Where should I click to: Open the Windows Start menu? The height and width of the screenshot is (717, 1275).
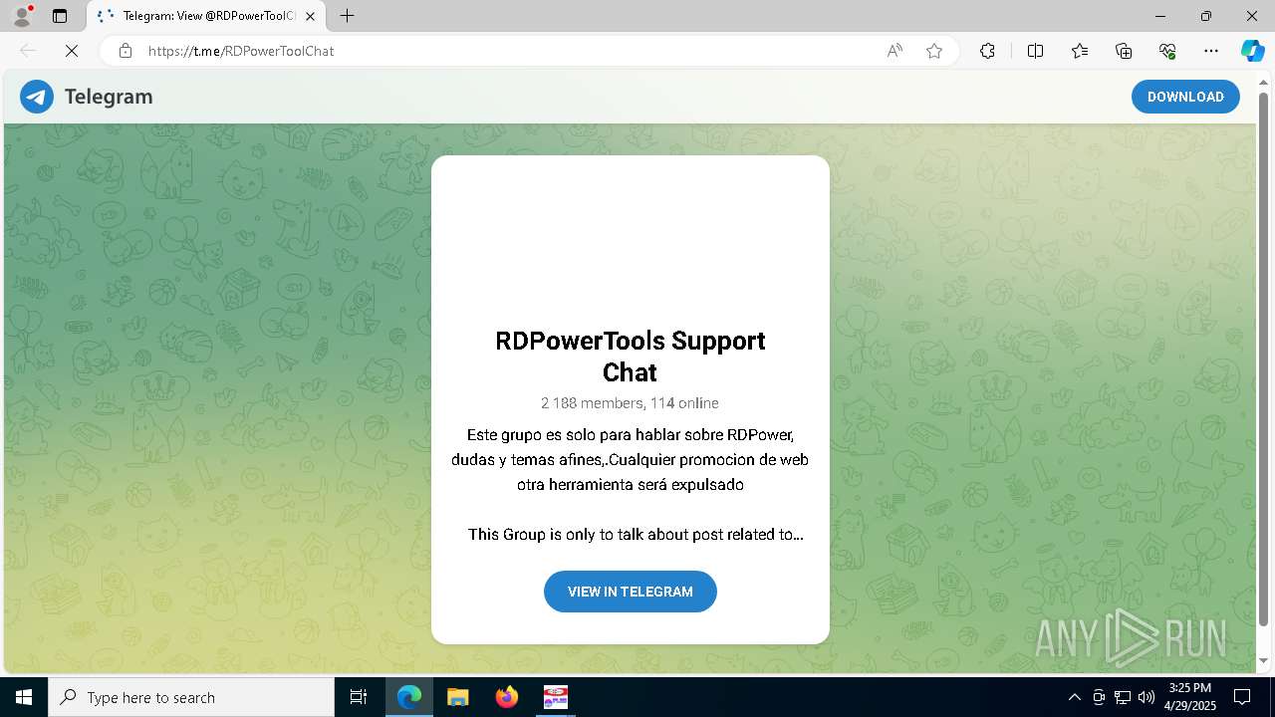click(x=24, y=697)
